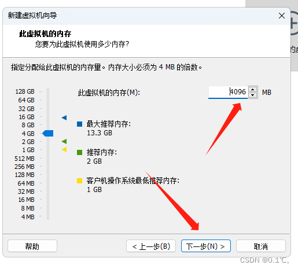Select the 32 MB slider label
Screen dimensions: 298x269
point(26,191)
